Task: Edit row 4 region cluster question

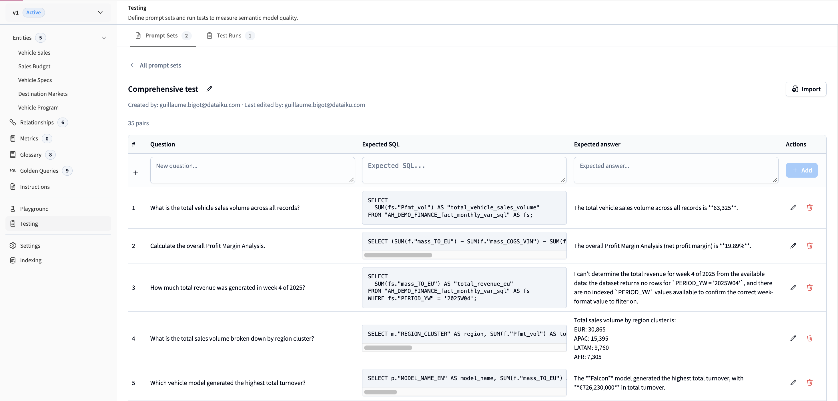Action: click(x=793, y=338)
